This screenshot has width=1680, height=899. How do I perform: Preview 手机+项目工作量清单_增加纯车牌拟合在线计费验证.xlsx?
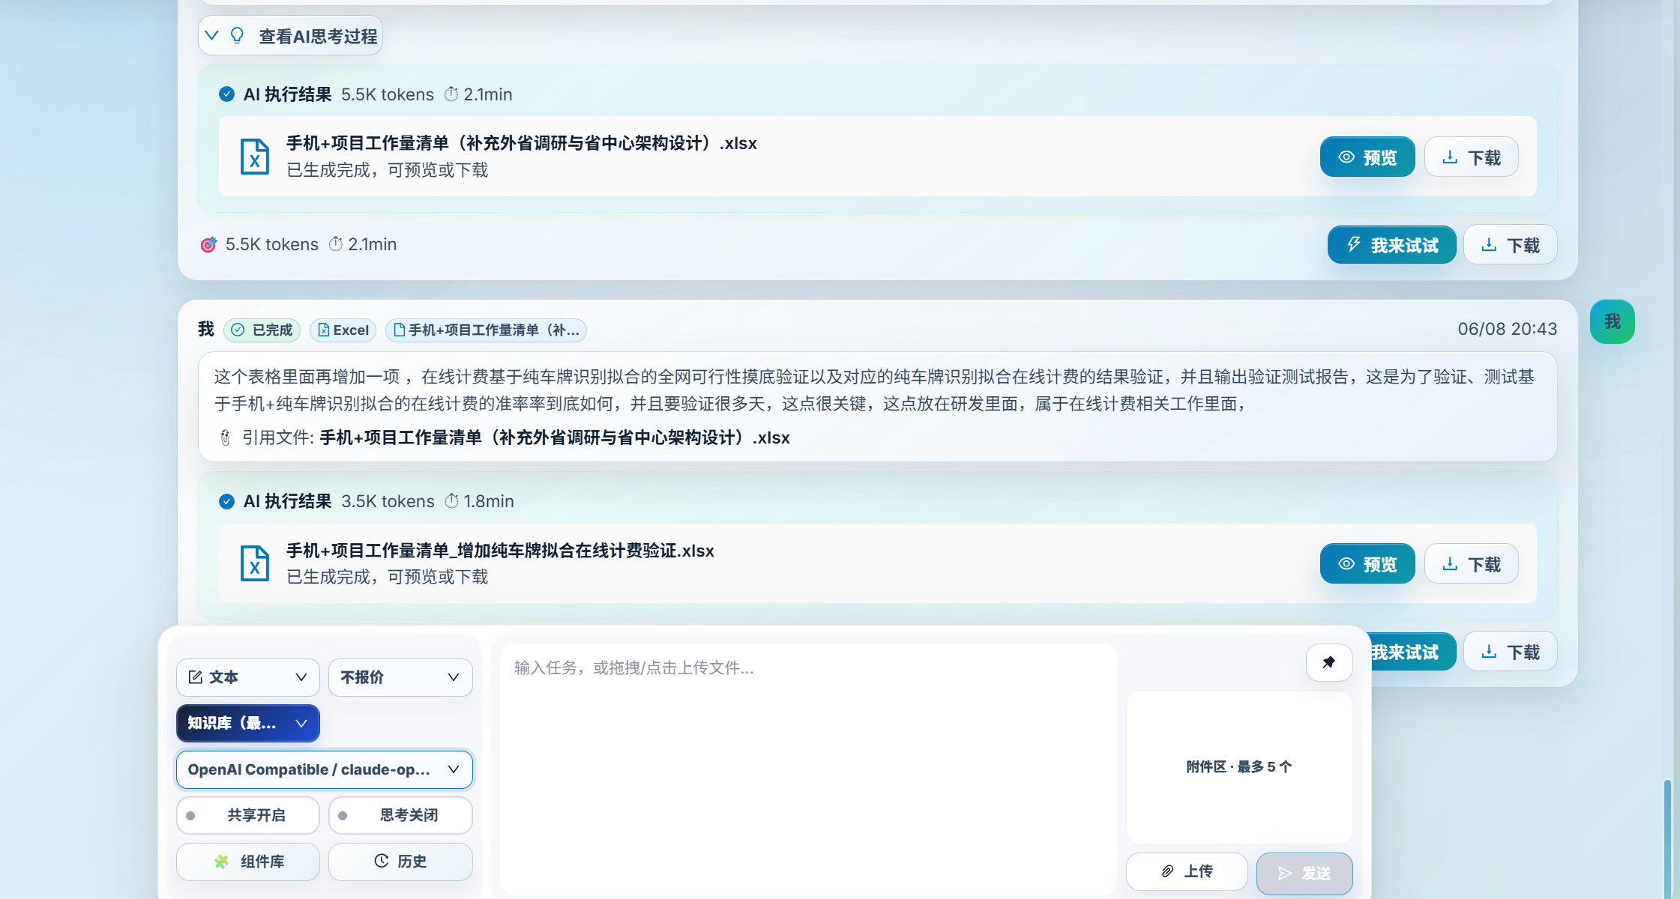tap(1367, 564)
